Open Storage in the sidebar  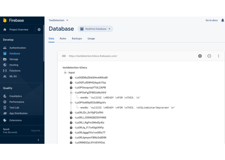point(14,59)
